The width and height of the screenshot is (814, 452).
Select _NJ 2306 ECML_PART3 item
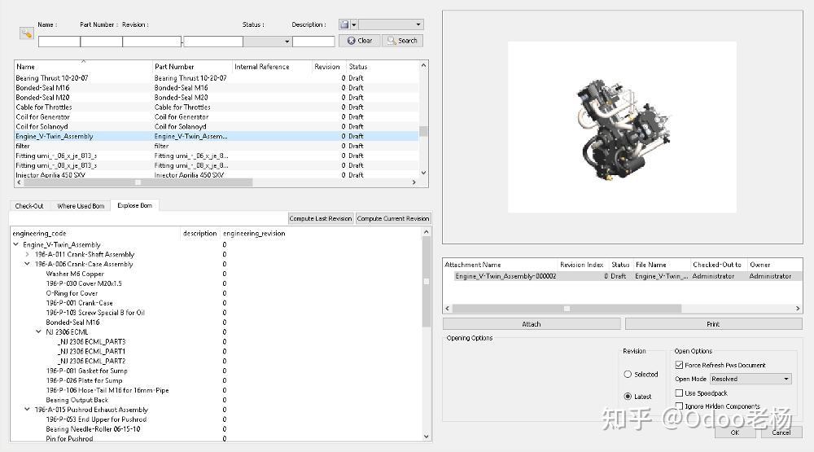point(91,342)
